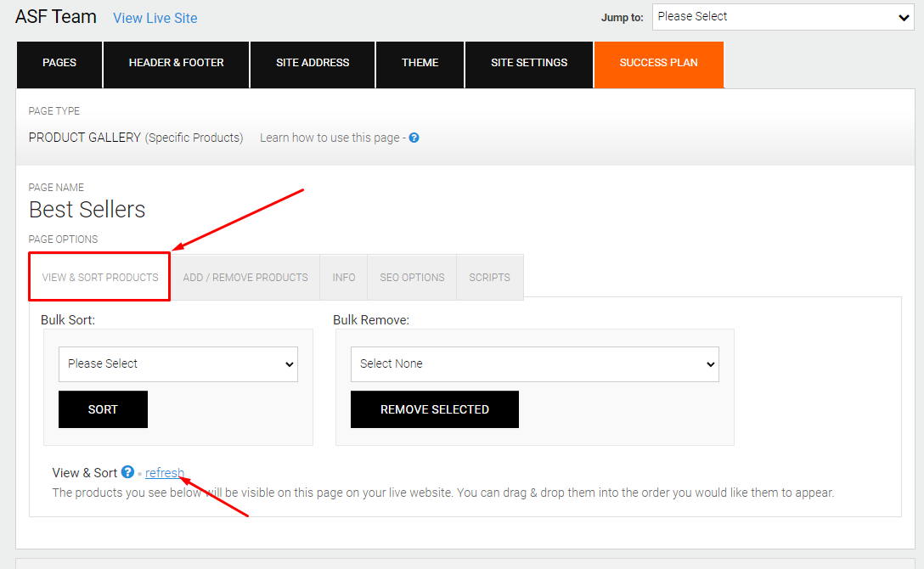Select the SEO OPTIONS tab
Viewport: 924px width, 569px height.
point(412,277)
